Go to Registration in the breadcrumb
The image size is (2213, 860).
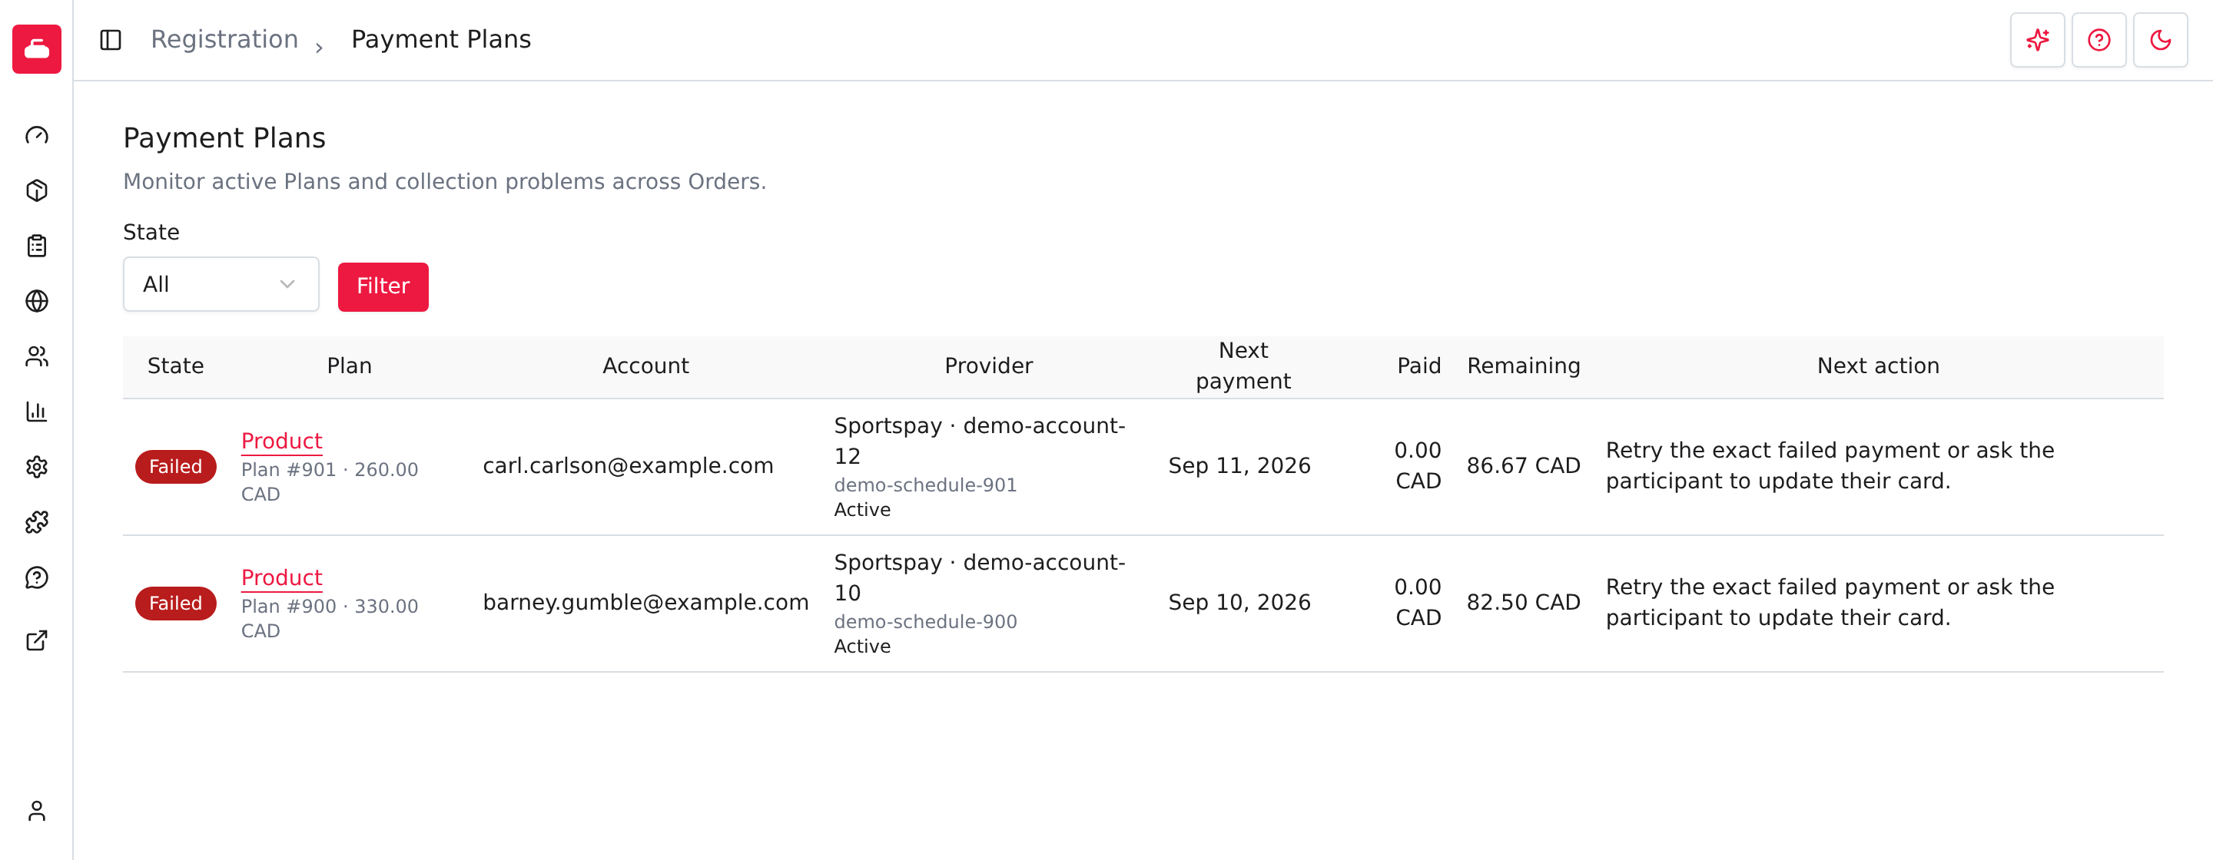tap(224, 39)
